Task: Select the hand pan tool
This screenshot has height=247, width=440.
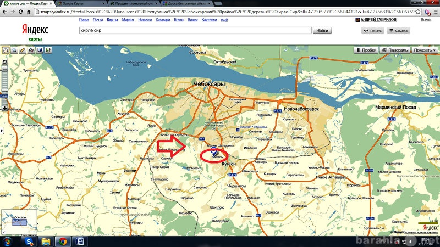Action: pos(5,50)
